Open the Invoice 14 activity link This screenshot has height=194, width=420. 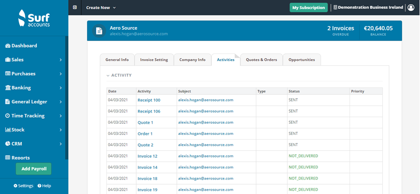(147, 167)
